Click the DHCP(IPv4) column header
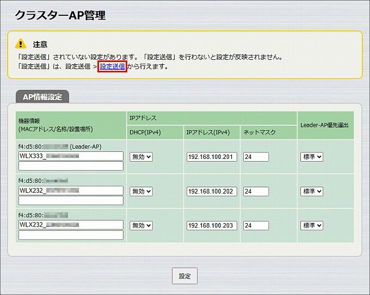 click(155, 132)
